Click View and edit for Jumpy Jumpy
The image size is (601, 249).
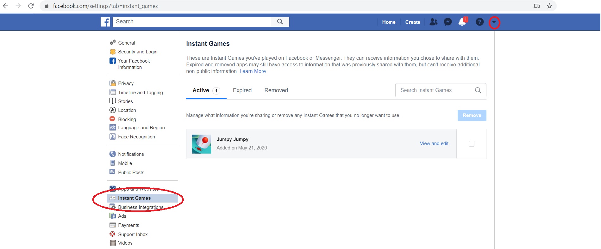(x=434, y=143)
